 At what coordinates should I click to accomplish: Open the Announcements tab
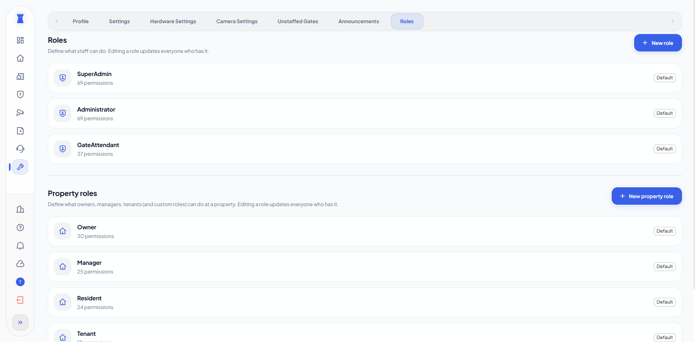click(x=359, y=21)
